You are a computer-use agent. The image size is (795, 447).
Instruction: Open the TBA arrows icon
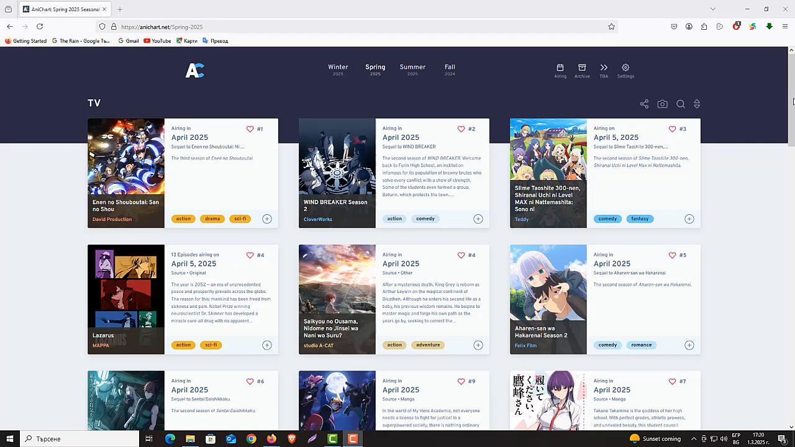coord(604,68)
